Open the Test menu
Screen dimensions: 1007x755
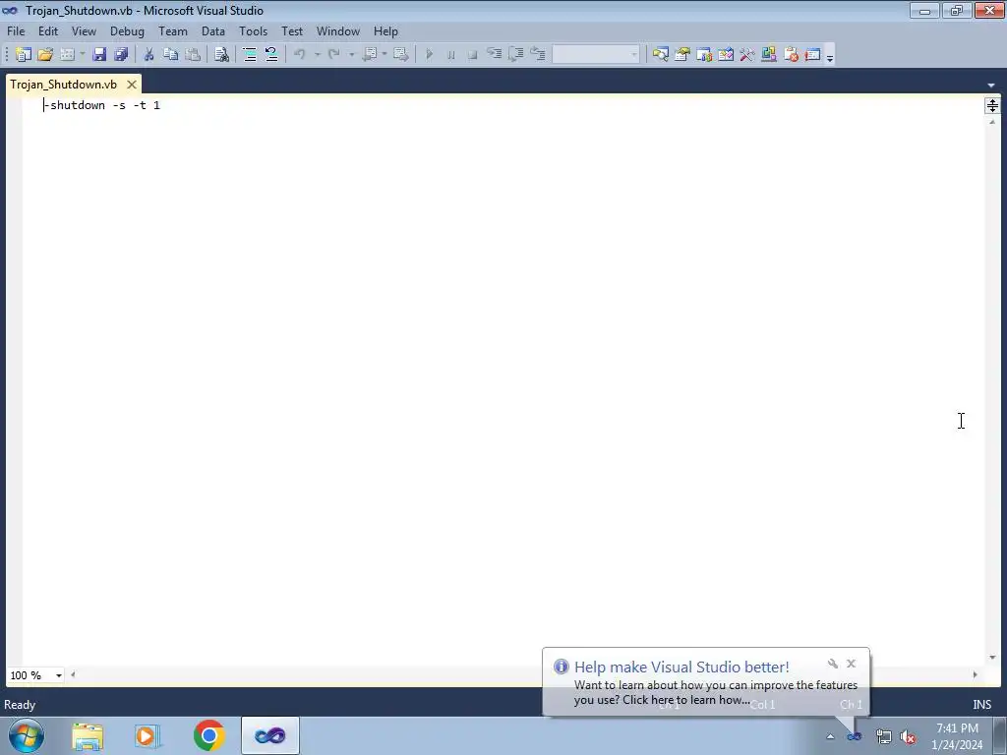292,30
